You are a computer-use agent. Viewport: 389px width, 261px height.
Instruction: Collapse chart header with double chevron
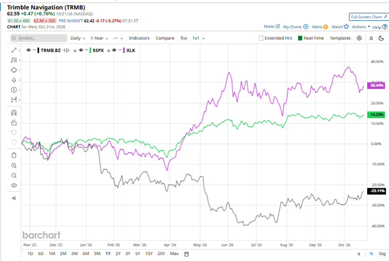tap(371, 38)
